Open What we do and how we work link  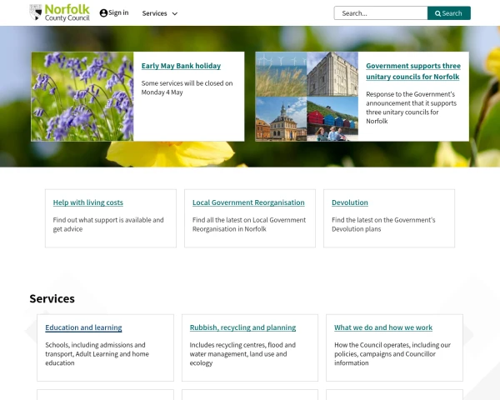(383, 327)
